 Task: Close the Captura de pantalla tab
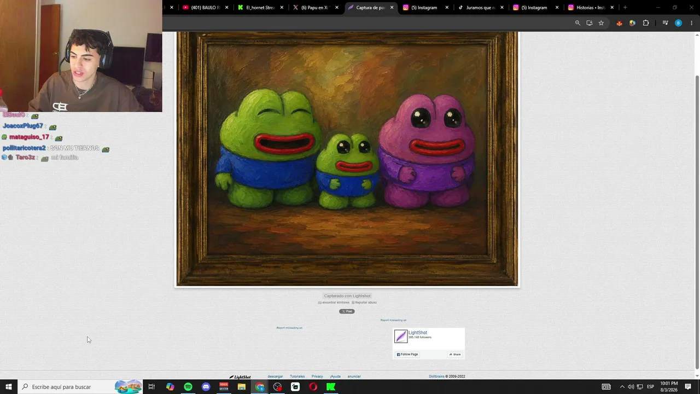[x=392, y=8]
